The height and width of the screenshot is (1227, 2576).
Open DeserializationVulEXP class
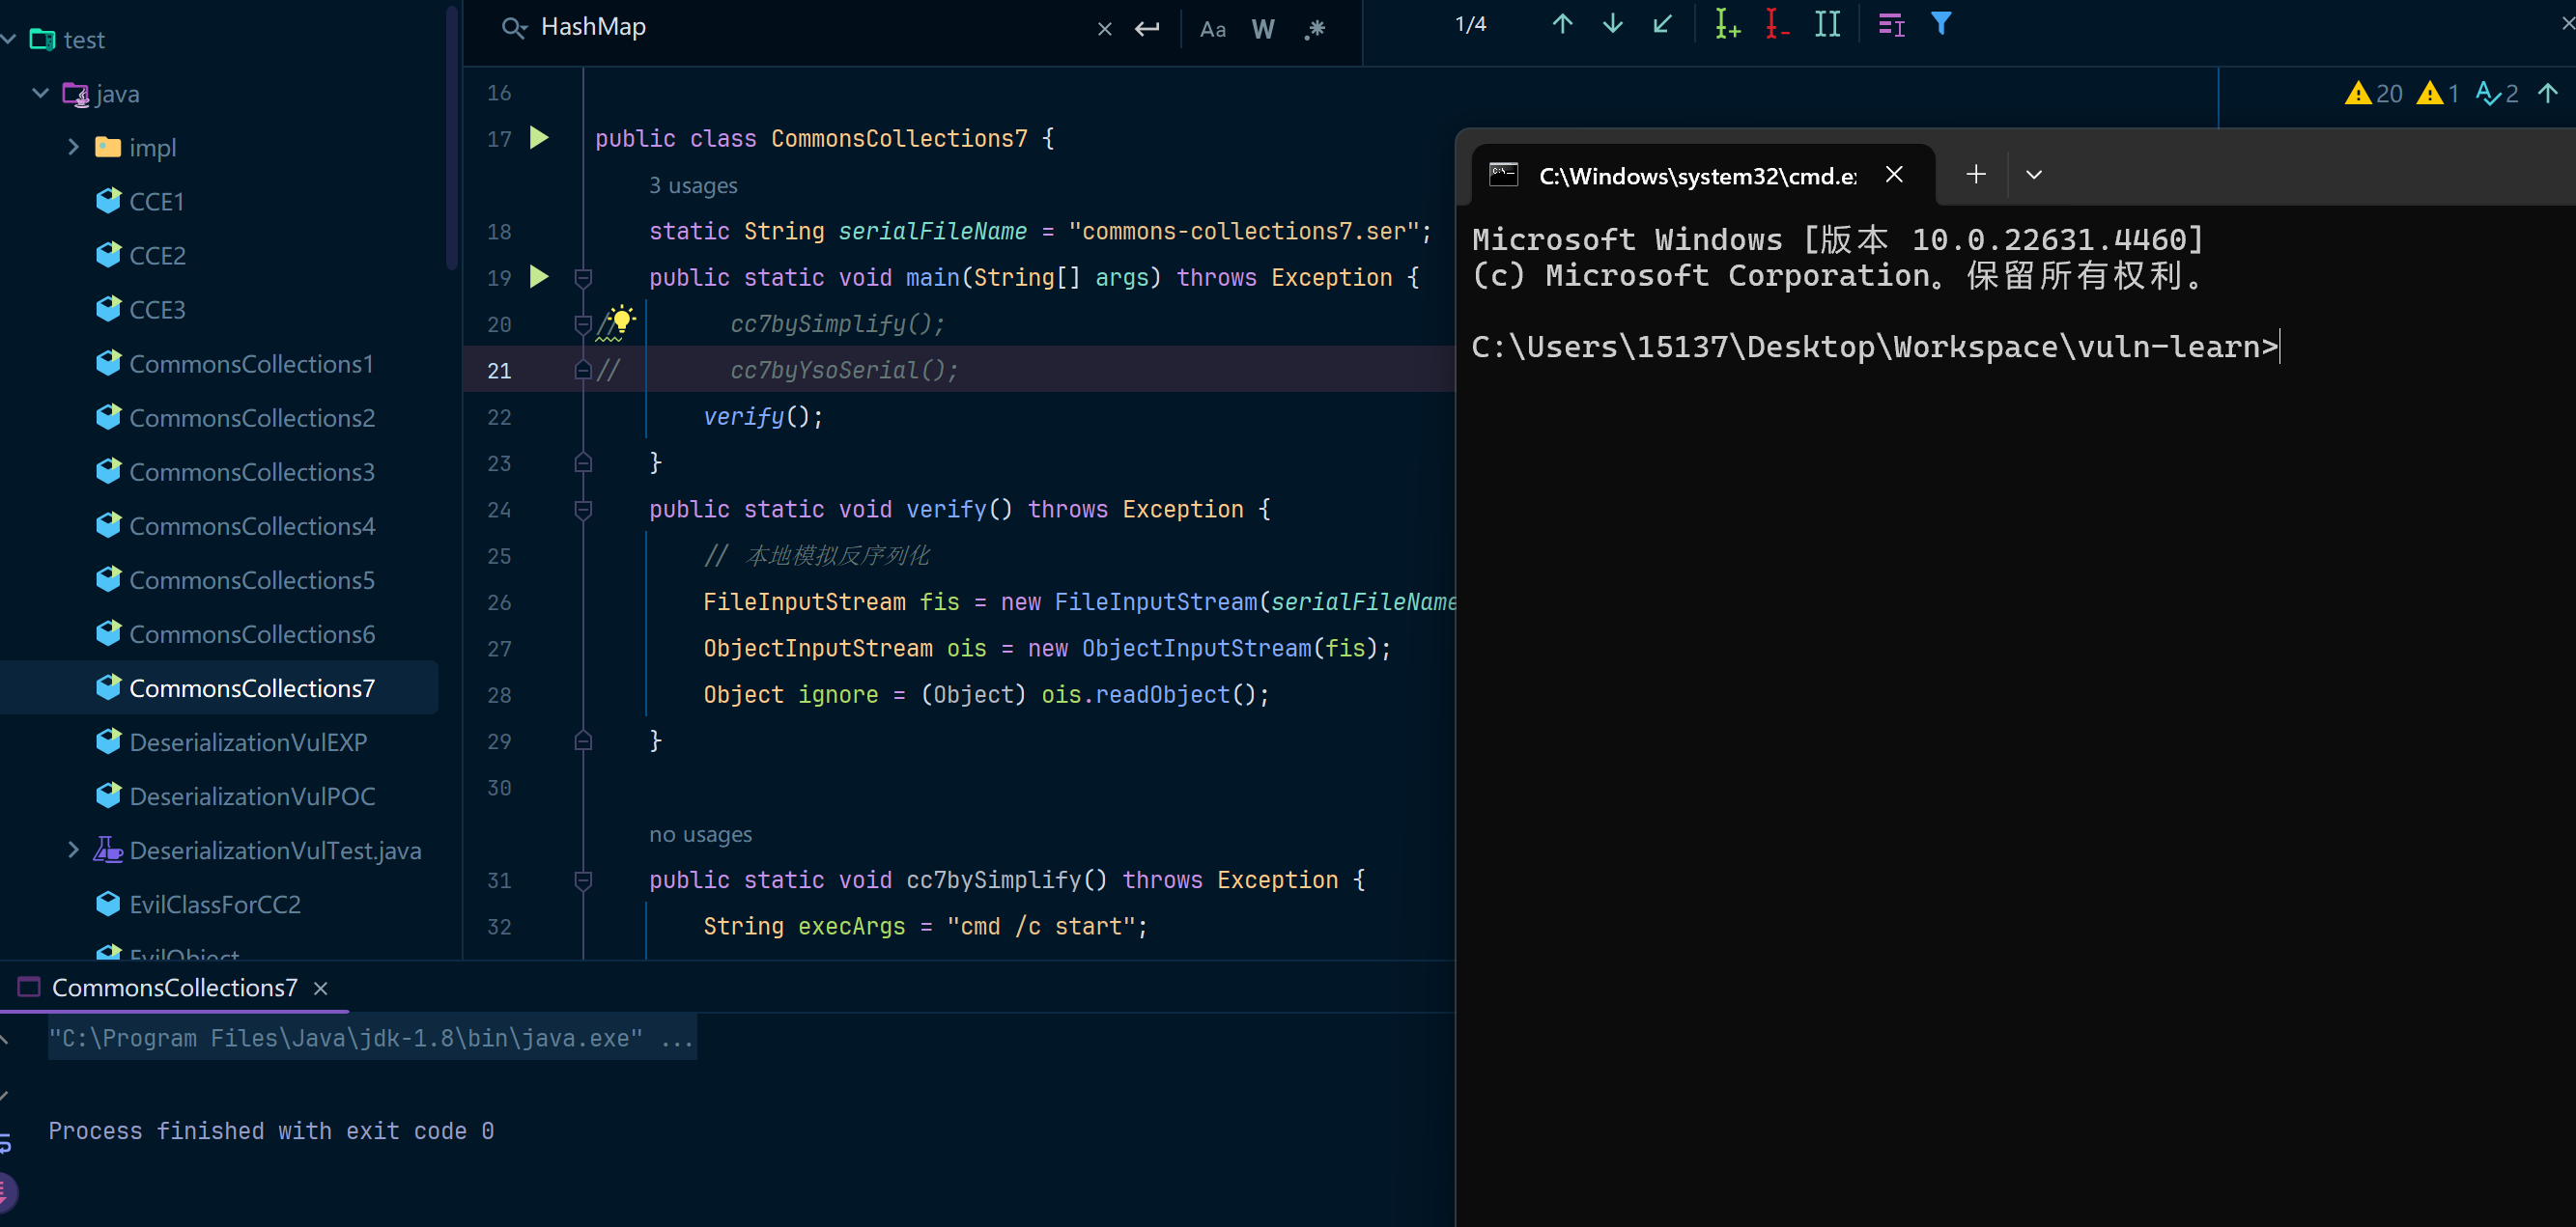[x=248, y=742]
